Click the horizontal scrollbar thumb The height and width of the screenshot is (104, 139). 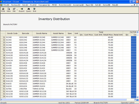tap(65, 100)
